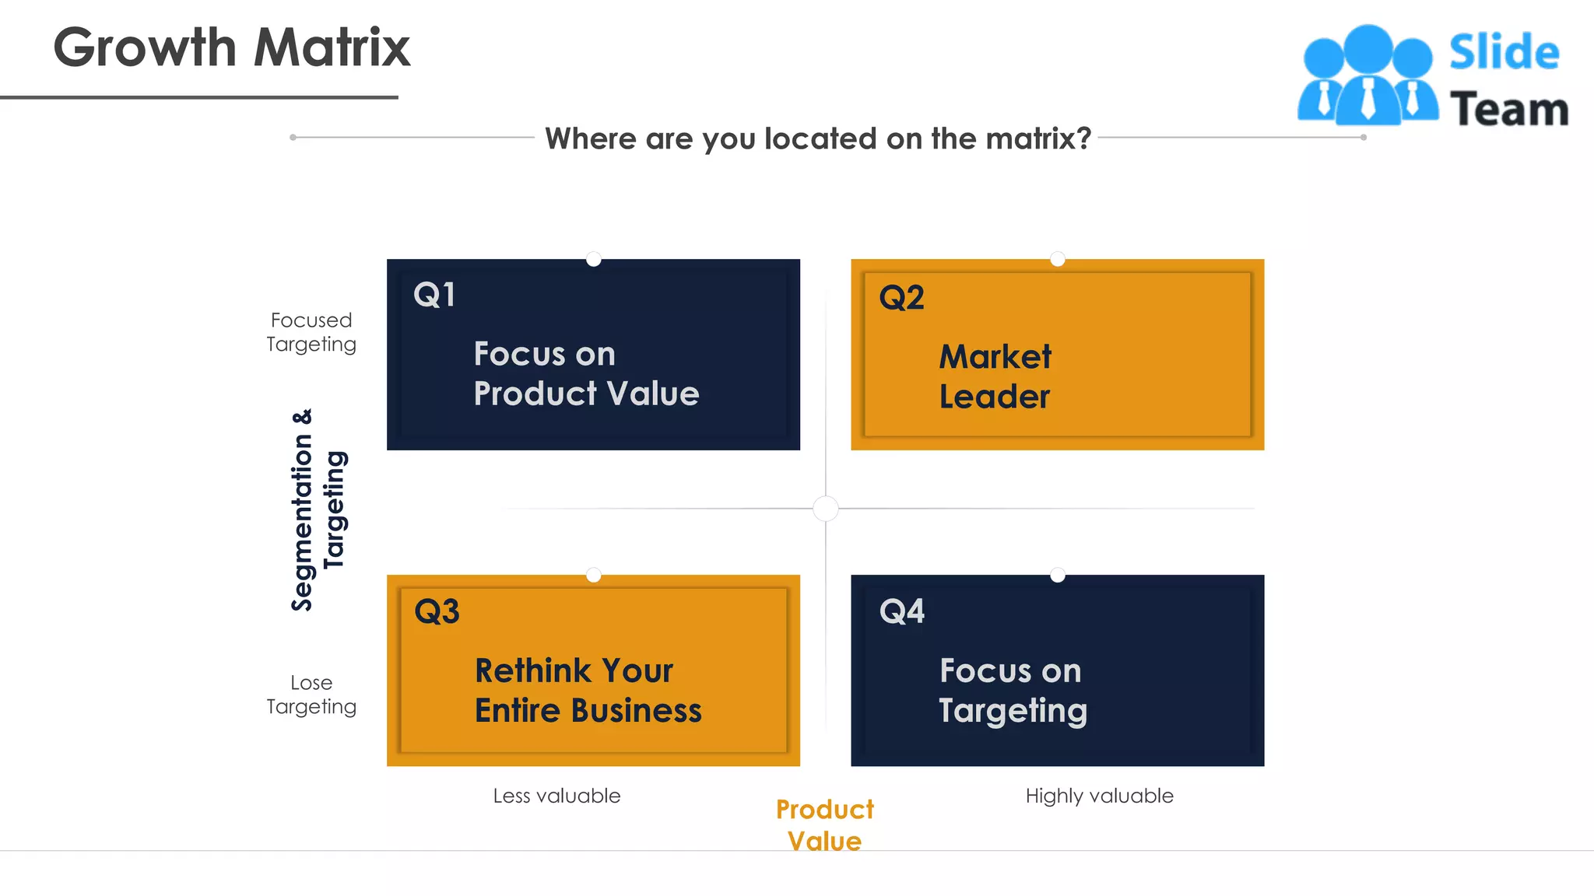Select the "Less valuable" label
This screenshot has width=1594, height=896.
[x=556, y=796]
